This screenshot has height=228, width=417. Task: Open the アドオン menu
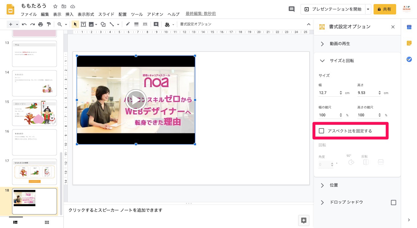click(x=155, y=14)
